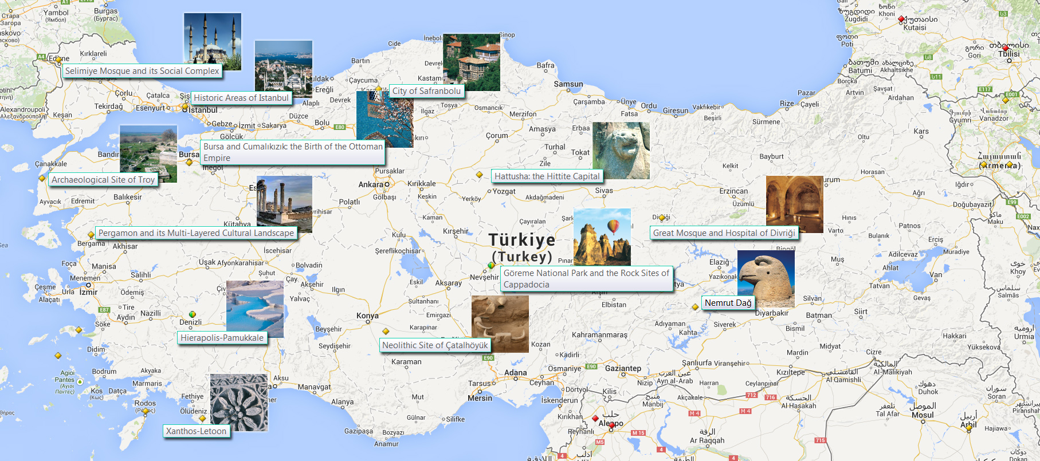The image size is (1040, 461).
Task: Click the green marker above Denizli
Action: [x=193, y=314]
